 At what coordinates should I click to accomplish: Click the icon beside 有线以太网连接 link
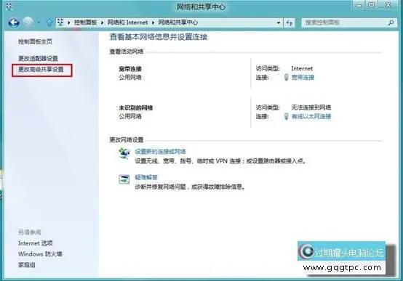click(x=286, y=116)
